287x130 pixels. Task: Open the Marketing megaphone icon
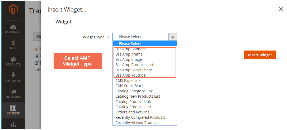pyautogui.click(x=13, y=92)
